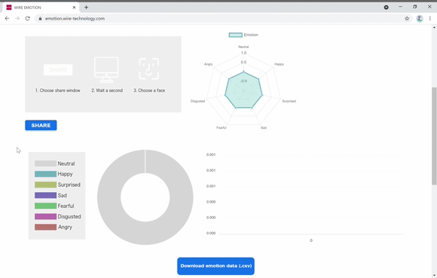
Task: Click the '2. Wait a second' text
Action: point(107,90)
